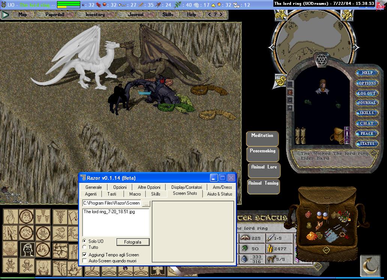Click the green play arrow on menu bar
Image resolution: width=387 pixels, height=280 pixels.
click(5, 15)
